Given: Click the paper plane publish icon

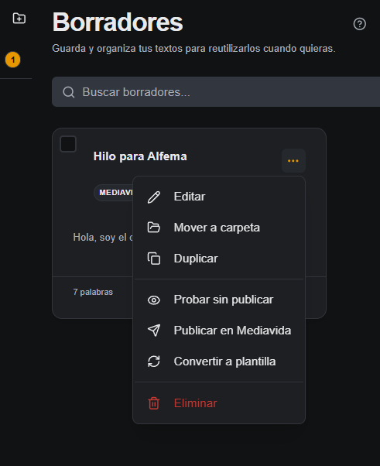Looking at the screenshot, I should [x=154, y=331].
